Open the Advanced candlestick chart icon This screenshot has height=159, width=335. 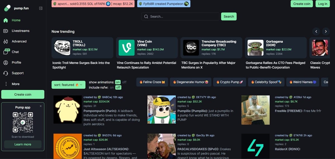click(5, 41)
